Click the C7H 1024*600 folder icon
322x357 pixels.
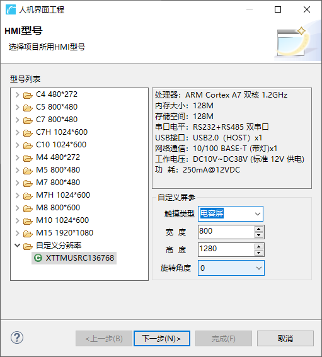[x=28, y=133]
